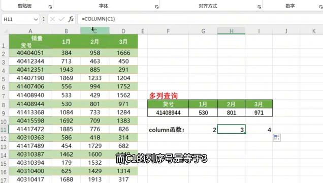Select column D header
This screenshot has width=323, height=183.
click(123, 31)
